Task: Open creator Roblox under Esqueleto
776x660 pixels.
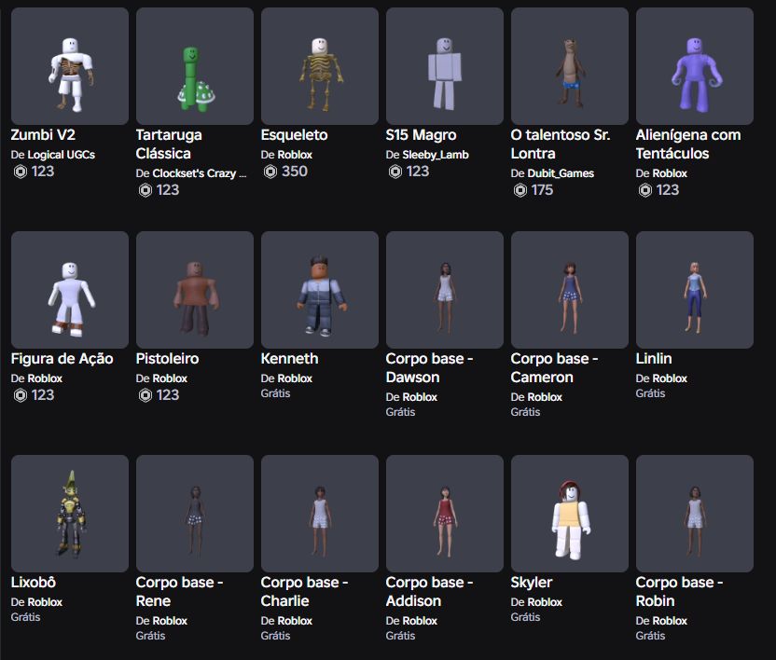Action: click(295, 155)
